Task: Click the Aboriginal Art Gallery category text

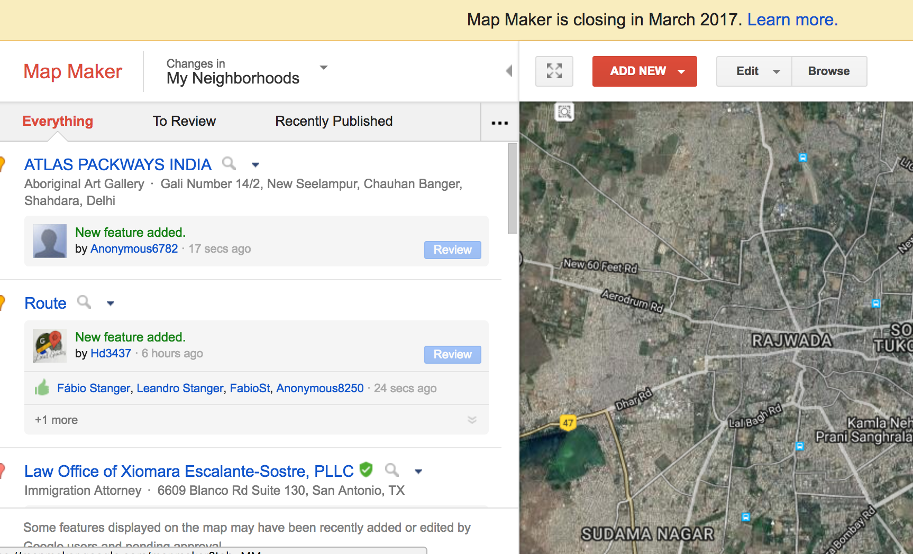Action: (x=84, y=184)
